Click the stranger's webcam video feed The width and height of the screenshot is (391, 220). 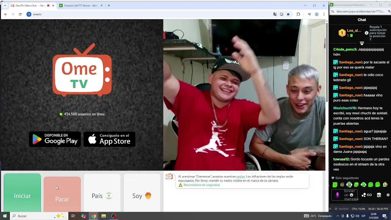pos(244,95)
